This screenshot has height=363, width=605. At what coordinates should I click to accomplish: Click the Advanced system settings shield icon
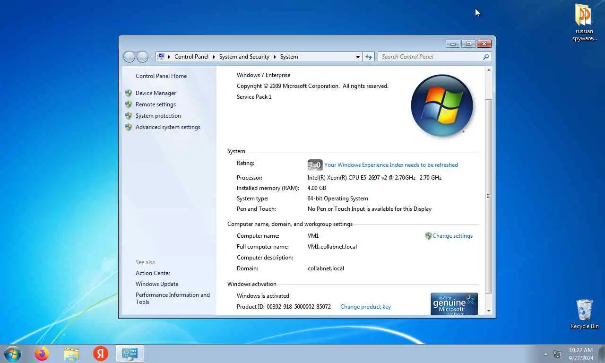tap(129, 127)
